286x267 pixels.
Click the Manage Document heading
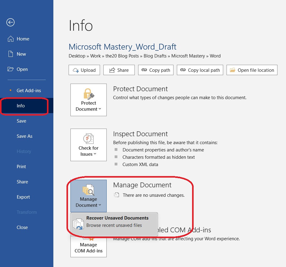[x=142, y=185]
